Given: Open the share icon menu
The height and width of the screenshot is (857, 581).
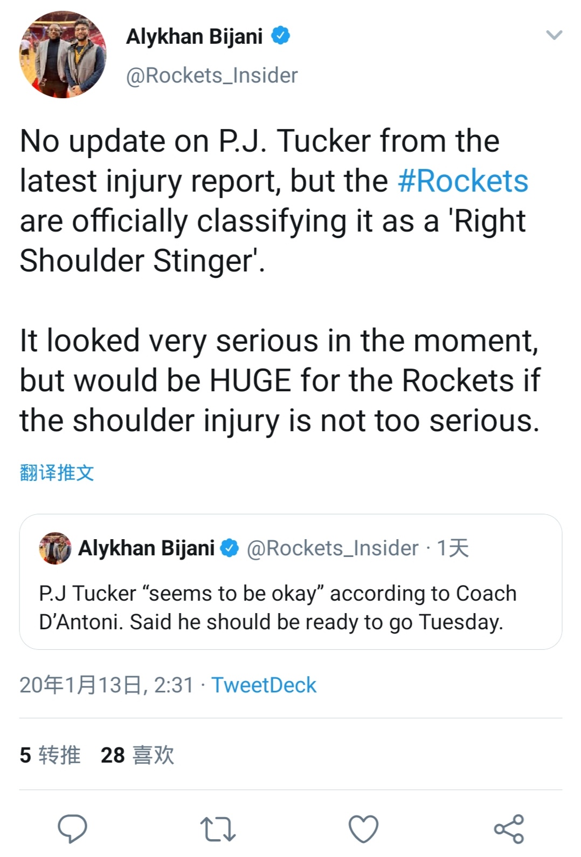Looking at the screenshot, I should 509,829.
